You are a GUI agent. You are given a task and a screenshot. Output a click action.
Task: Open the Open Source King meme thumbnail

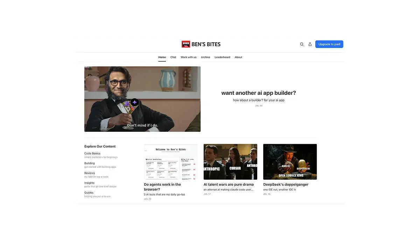tap(290, 162)
